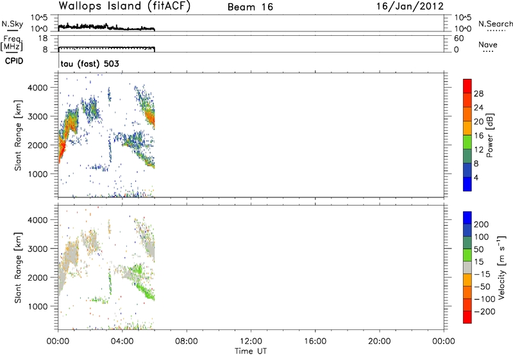The width and height of the screenshot is (513, 355).
Task: Click the '50' velocity colorbar label
Action: (479, 249)
